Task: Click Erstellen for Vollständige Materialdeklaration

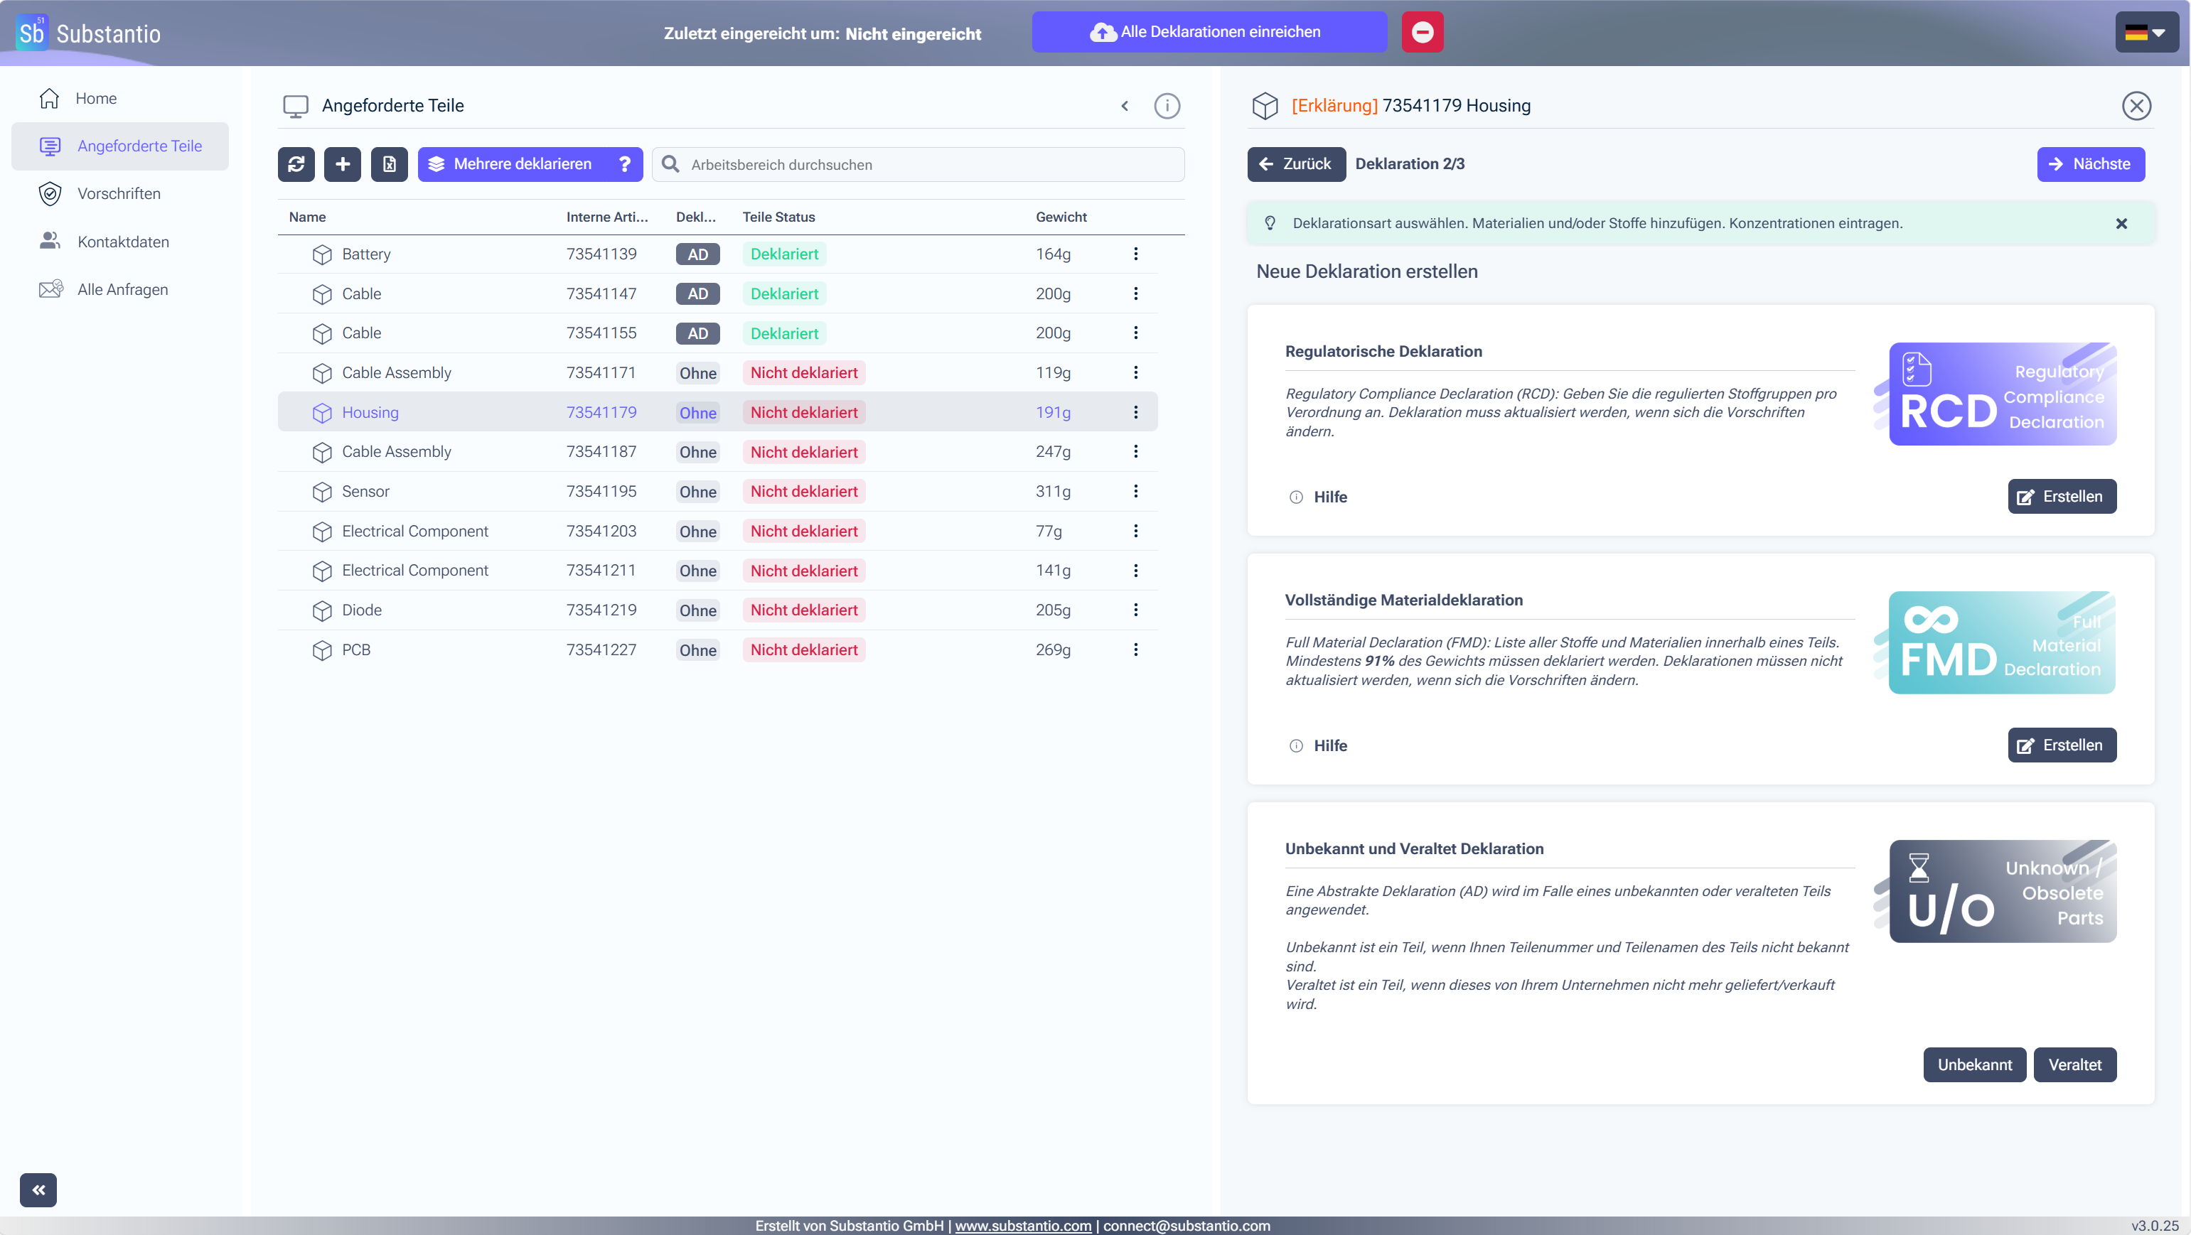Action: [x=2062, y=745]
